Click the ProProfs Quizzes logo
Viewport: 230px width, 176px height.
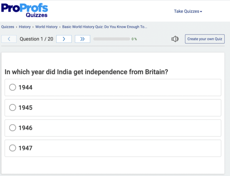[x=24, y=10]
